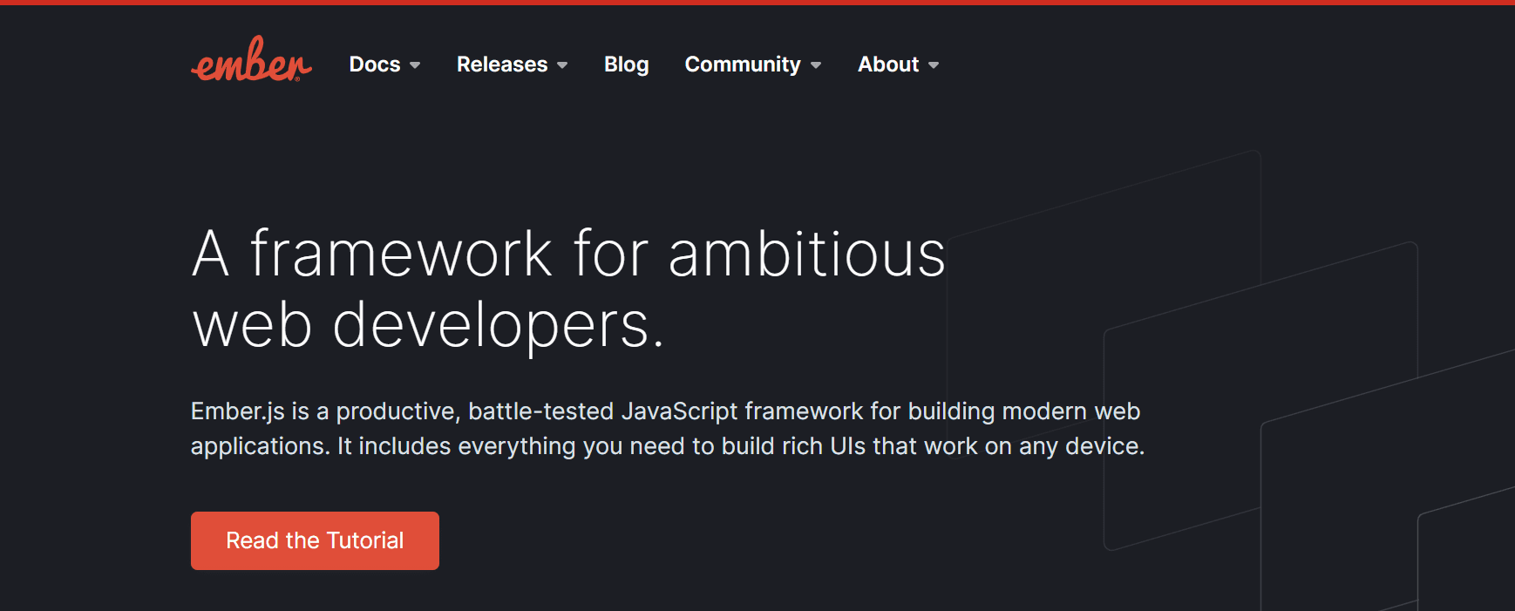Viewport: 1515px width, 611px height.
Task: Click the Read the Tutorial button
Action: point(315,540)
